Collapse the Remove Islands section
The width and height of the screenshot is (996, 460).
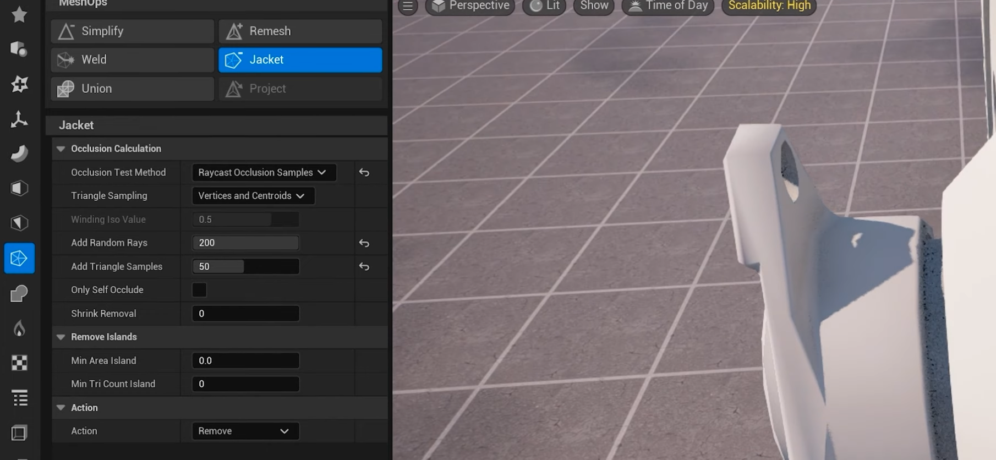(61, 337)
